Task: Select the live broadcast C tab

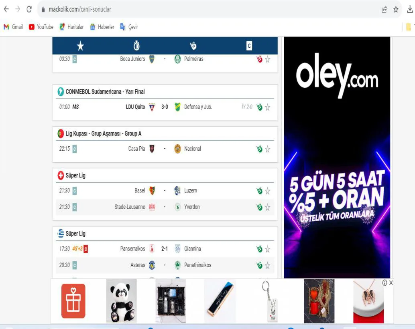Action: (249, 46)
